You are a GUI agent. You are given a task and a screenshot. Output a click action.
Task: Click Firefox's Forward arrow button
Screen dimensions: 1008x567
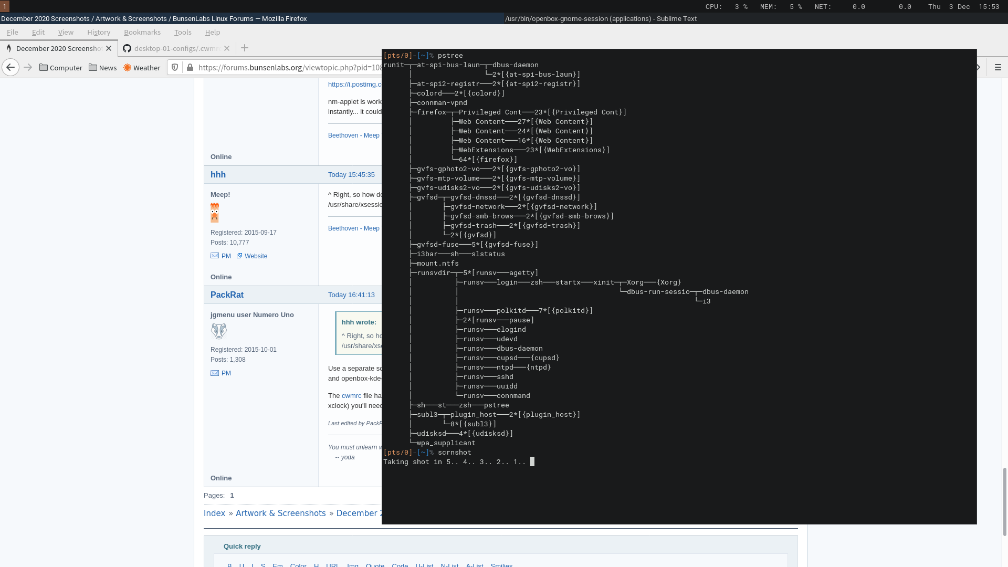pyautogui.click(x=28, y=67)
